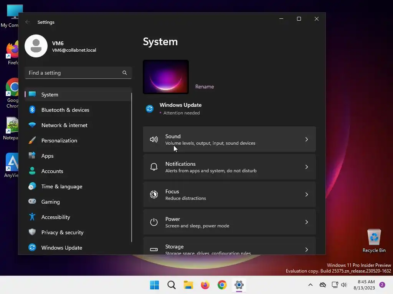Image resolution: width=393 pixels, height=294 pixels.
Task: Click the Accounts person icon
Action: click(x=32, y=171)
